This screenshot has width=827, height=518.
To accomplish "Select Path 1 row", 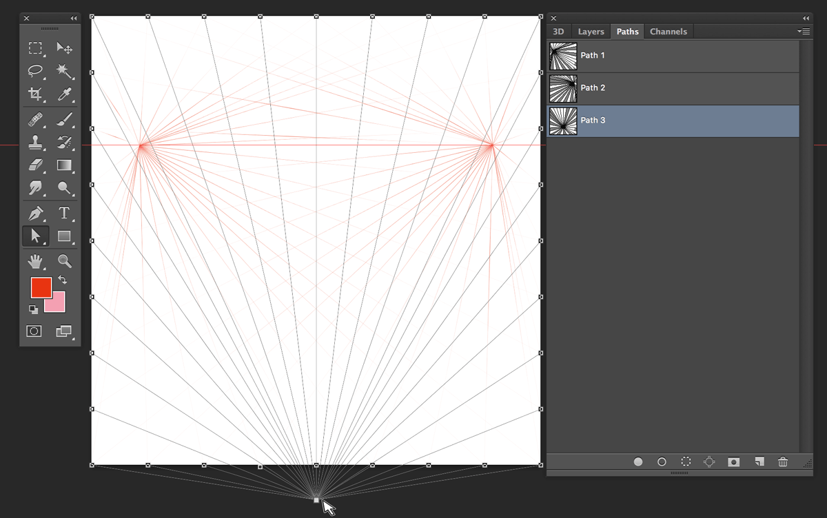I will click(x=673, y=56).
